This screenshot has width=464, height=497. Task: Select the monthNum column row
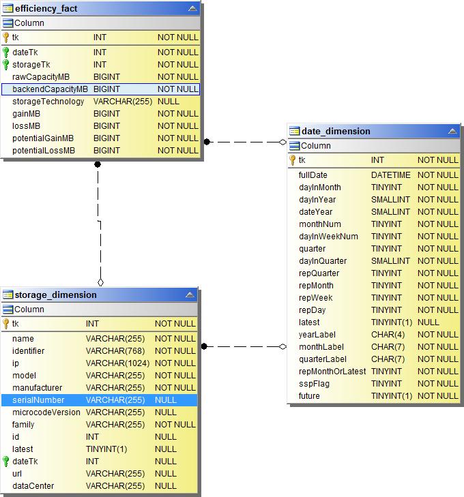coord(374,224)
